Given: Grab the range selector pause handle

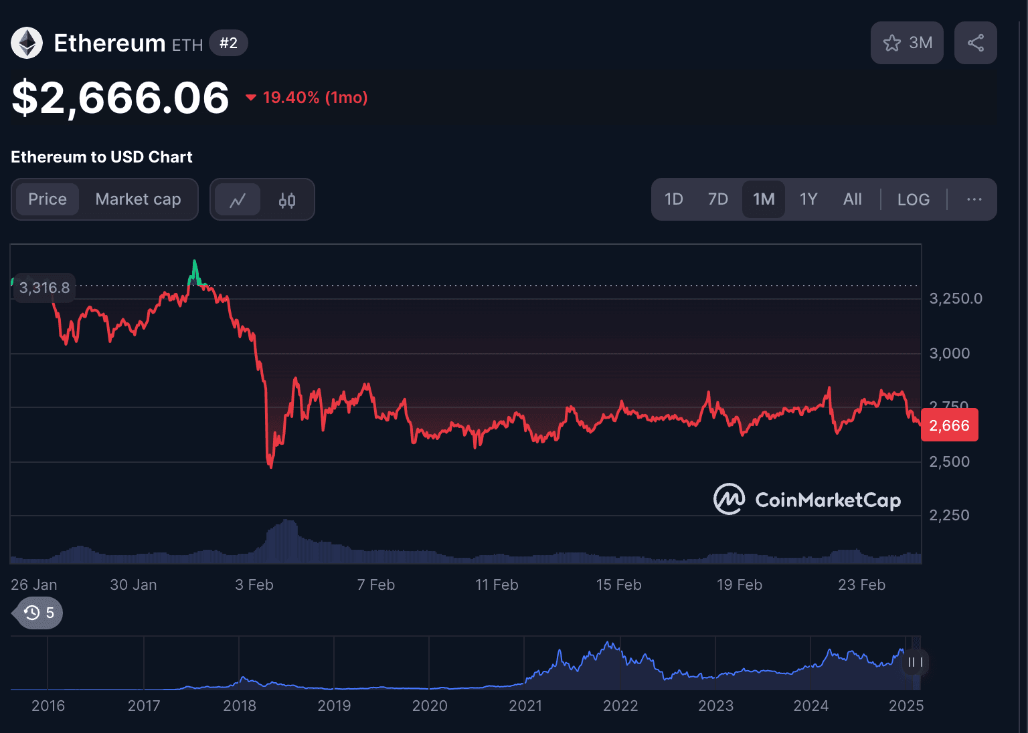Looking at the screenshot, I should coord(915,662).
